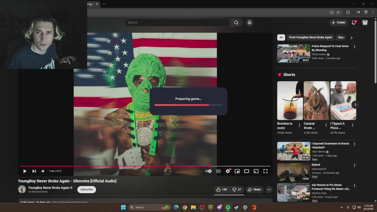Open Chrome's three-dot menu
The height and width of the screenshot is (212, 377).
click(x=373, y=12)
